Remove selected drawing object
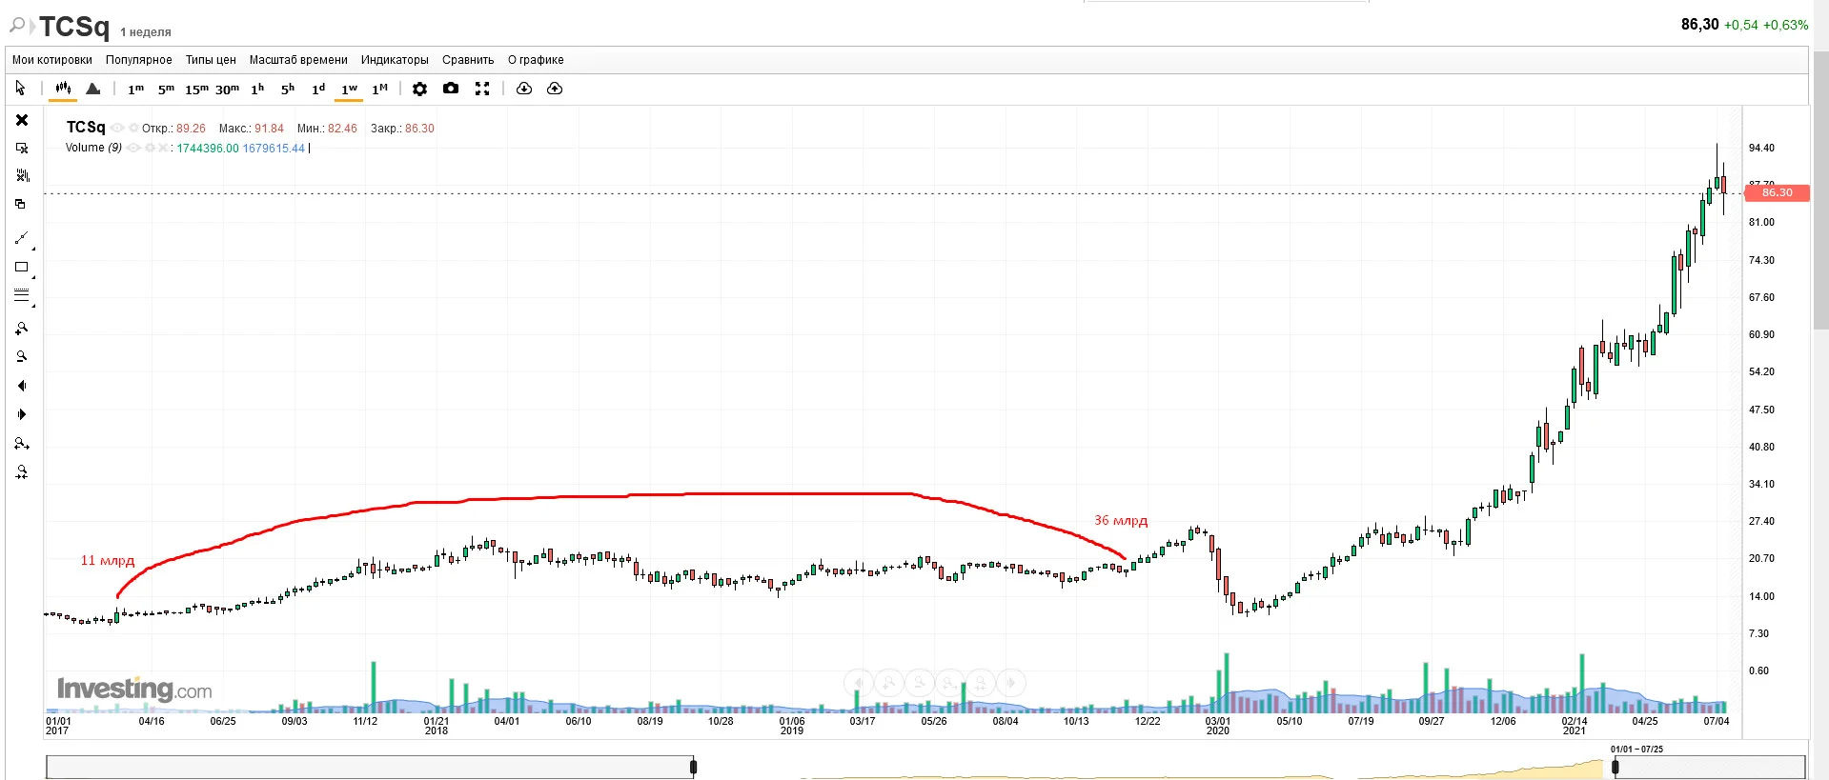The height and width of the screenshot is (780, 1829). [x=22, y=149]
